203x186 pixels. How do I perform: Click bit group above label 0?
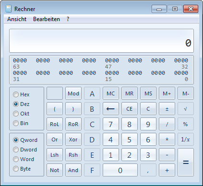click(181, 73)
